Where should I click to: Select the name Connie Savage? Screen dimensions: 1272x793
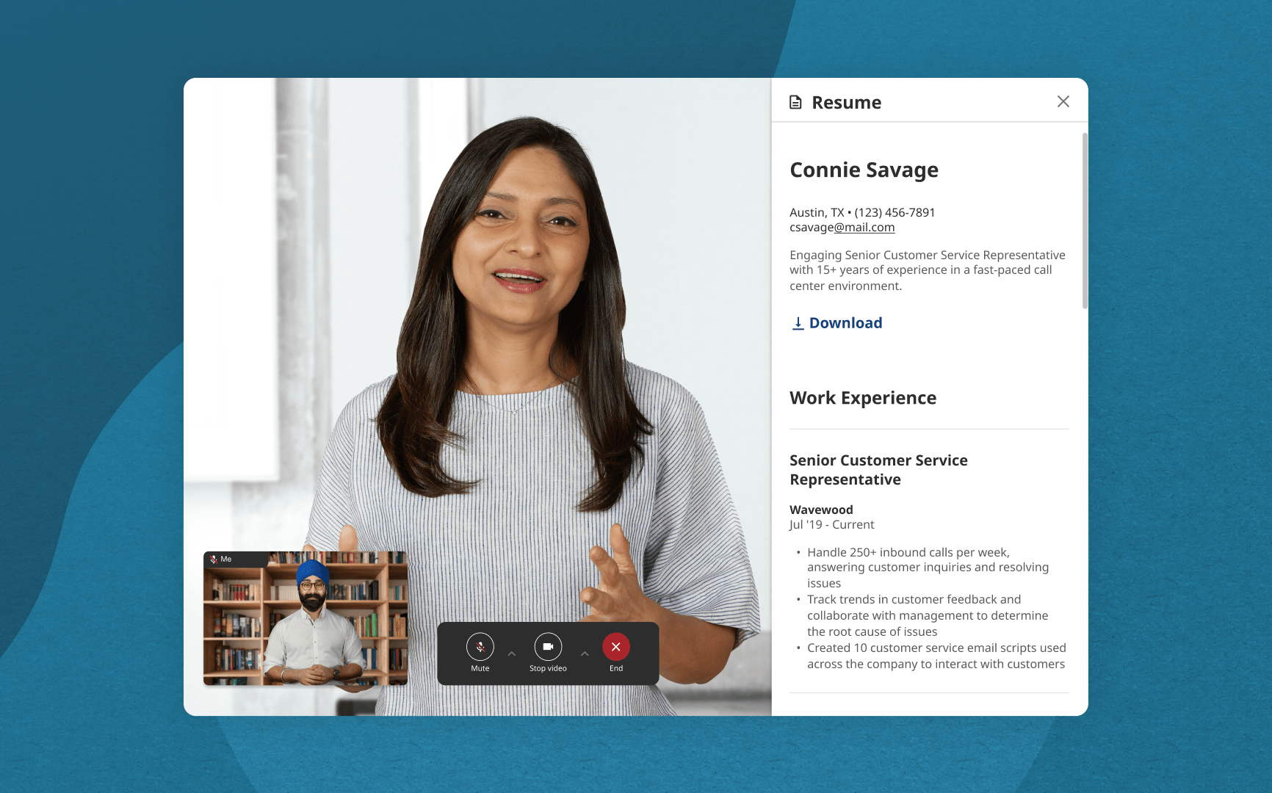pos(864,170)
